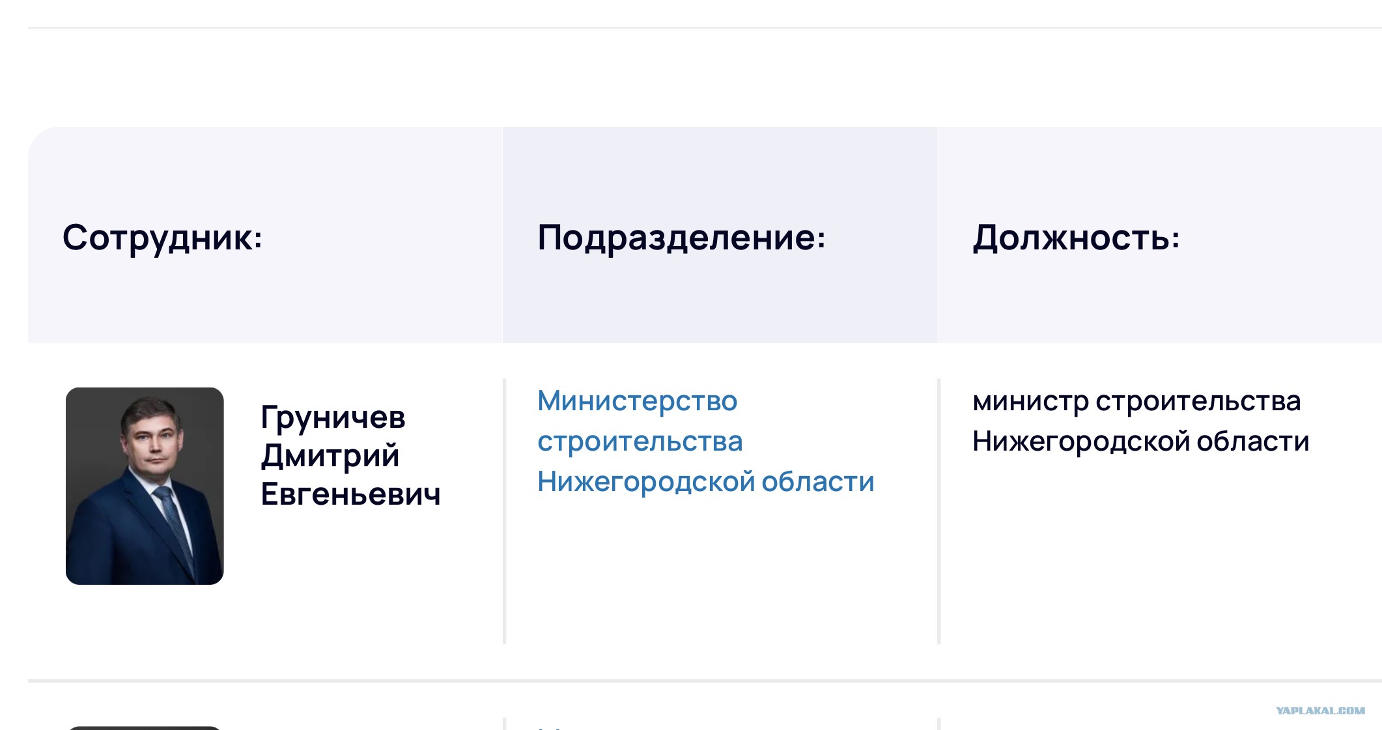Open the Министерство link first line
This screenshot has width=1382, height=730.
(637, 400)
